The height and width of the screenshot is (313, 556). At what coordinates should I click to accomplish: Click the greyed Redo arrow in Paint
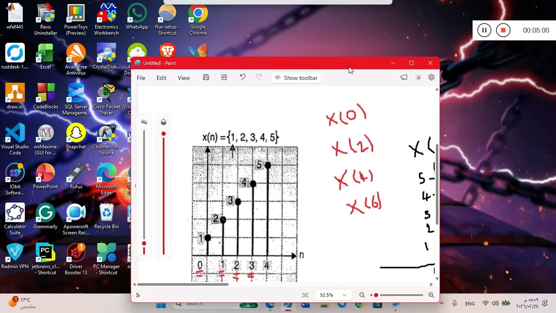click(x=259, y=77)
